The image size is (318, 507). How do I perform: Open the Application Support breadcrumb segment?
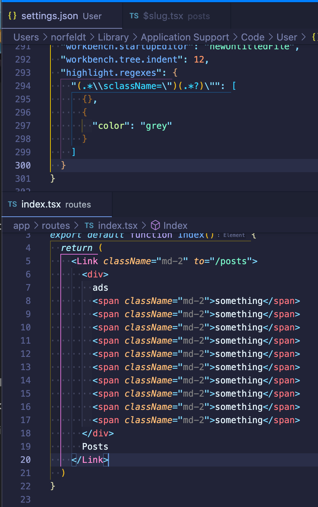point(185,37)
